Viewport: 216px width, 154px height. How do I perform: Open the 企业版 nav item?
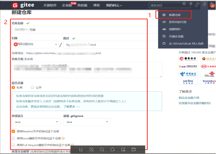(67, 5)
